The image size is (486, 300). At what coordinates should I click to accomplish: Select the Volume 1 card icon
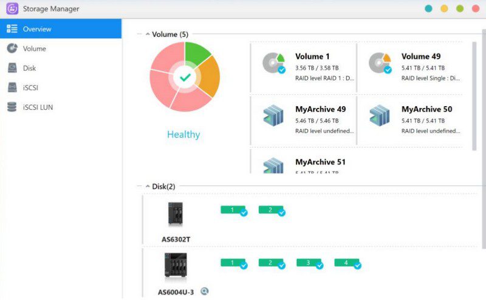[x=274, y=63]
